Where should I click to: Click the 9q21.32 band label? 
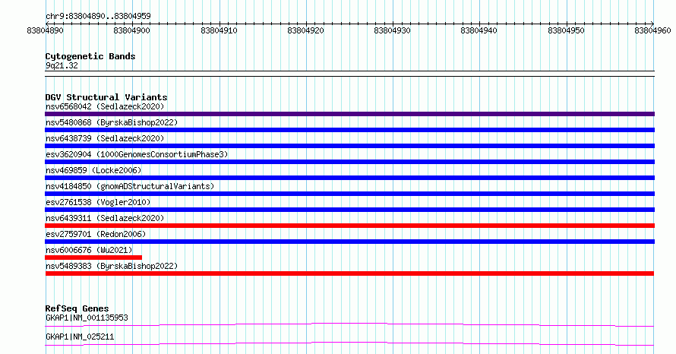[x=62, y=65]
